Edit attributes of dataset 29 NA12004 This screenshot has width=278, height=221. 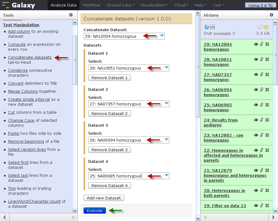(x=262, y=45)
